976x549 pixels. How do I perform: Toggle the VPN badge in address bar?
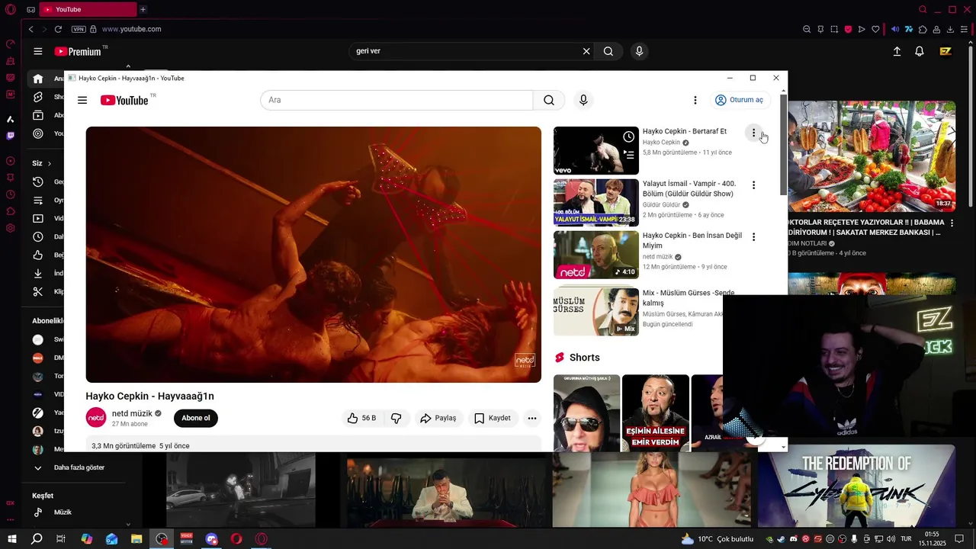click(x=79, y=29)
